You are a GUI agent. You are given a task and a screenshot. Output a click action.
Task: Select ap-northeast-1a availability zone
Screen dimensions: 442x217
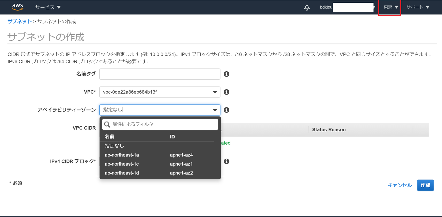coord(122,155)
